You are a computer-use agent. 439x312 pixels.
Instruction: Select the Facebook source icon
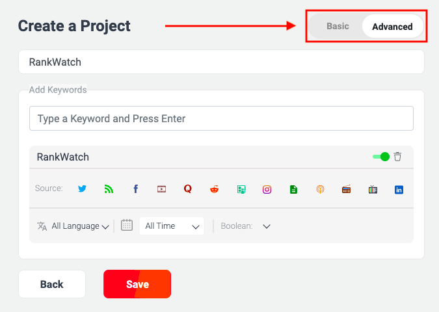135,189
